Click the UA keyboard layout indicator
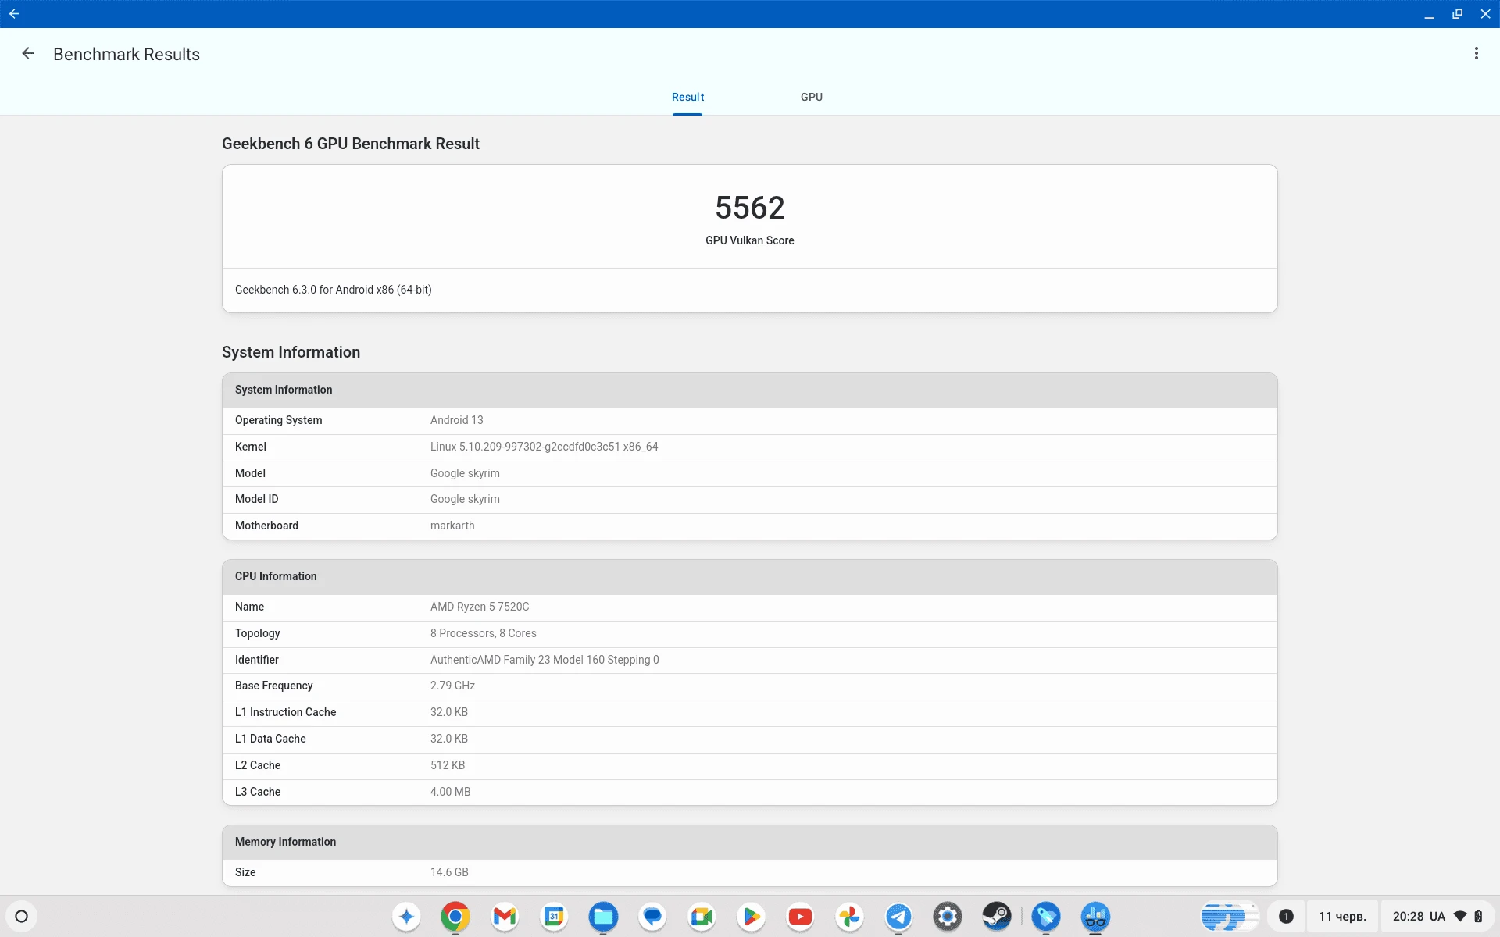Viewport: 1500px width, 937px height. [x=1437, y=916]
